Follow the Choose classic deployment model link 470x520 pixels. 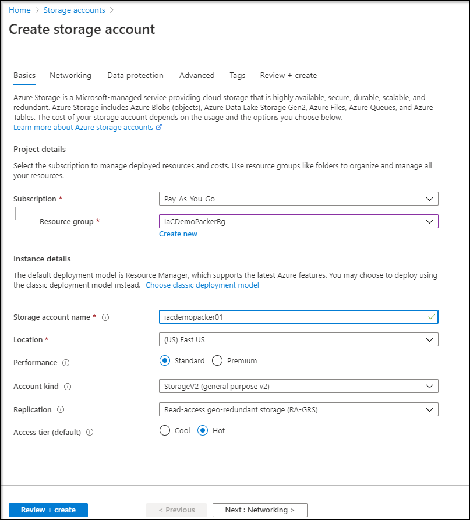[x=202, y=285]
